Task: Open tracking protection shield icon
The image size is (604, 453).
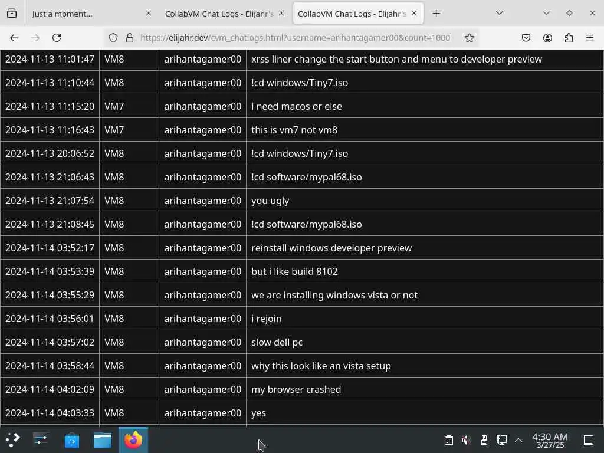Action: click(x=113, y=38)
